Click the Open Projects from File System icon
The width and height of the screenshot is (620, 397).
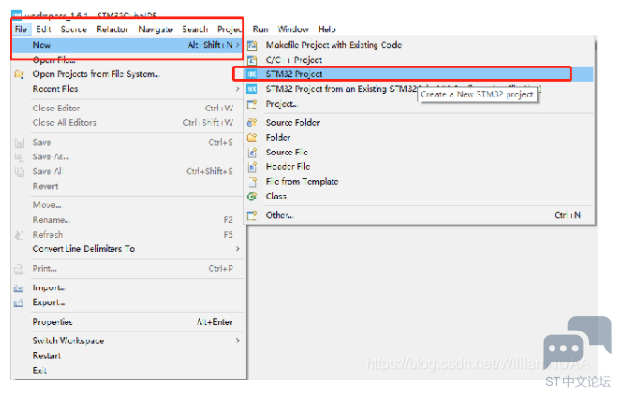(x=19, y=74)
